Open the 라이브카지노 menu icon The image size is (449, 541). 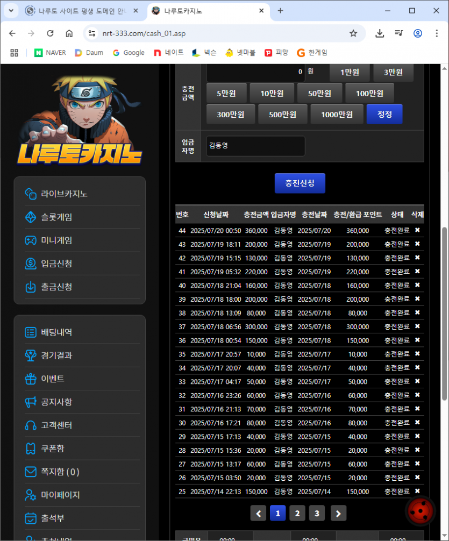click(x=30, y=194)
